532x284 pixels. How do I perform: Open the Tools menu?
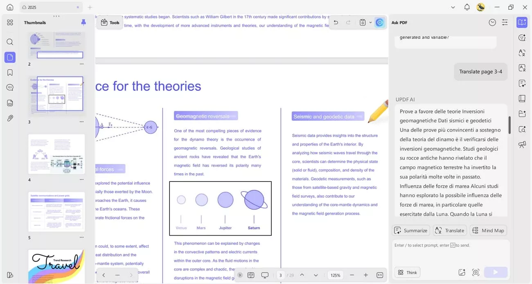pyautogui.click(x=110, y=22)
